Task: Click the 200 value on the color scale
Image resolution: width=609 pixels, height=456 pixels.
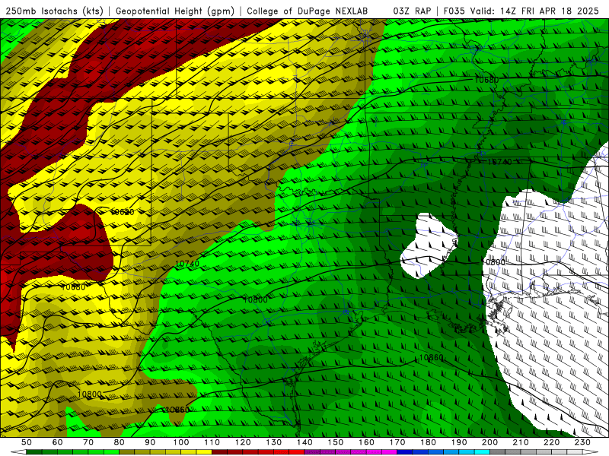Action: pos(490,442)
